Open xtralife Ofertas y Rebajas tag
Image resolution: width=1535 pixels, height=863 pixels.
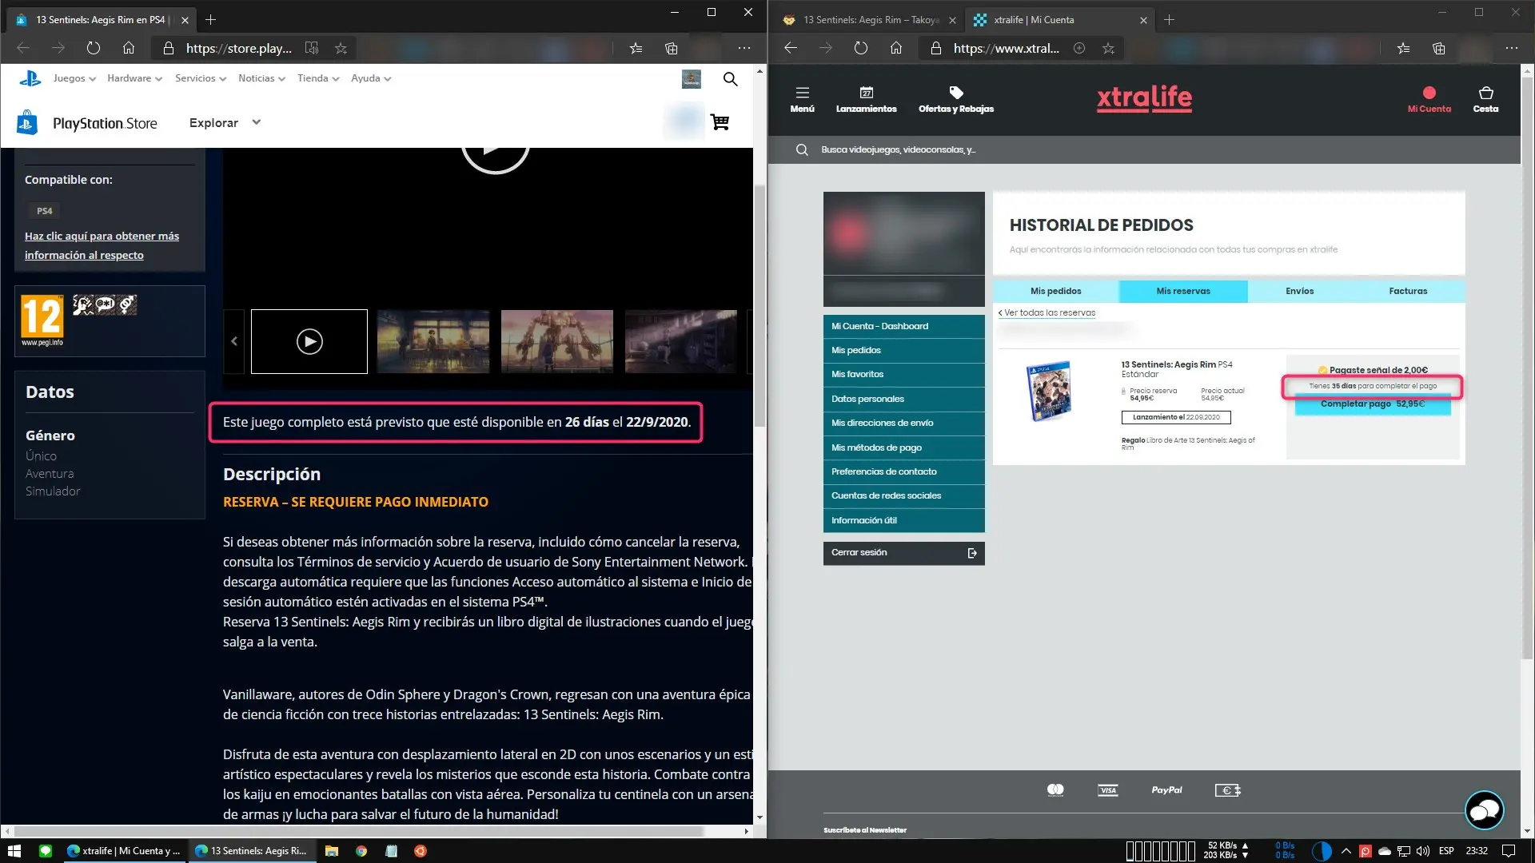(x=956, y=99)
